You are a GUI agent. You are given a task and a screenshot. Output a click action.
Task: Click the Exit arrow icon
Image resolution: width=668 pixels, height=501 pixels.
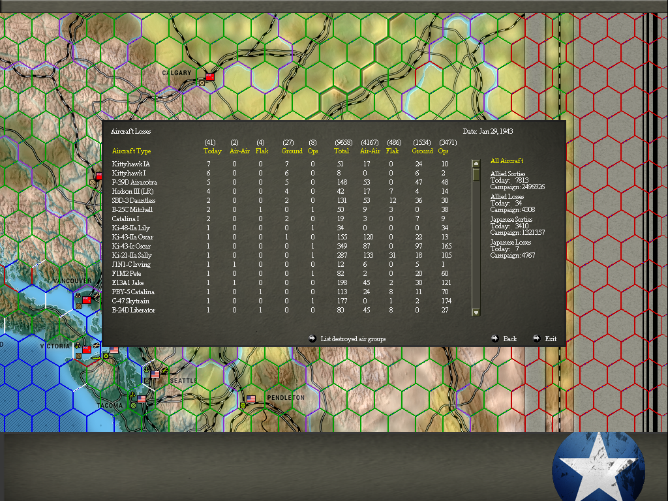point(536,339)
